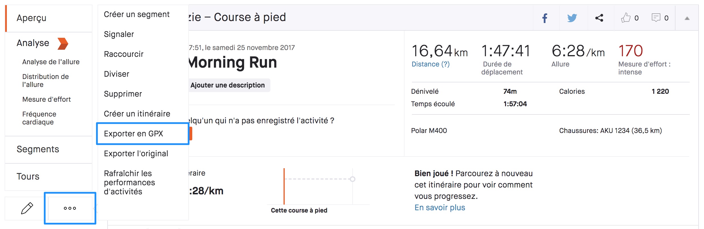Give kudos with thumbs-up icon
The height and width of the screenshot is (229, 704).
626,18
